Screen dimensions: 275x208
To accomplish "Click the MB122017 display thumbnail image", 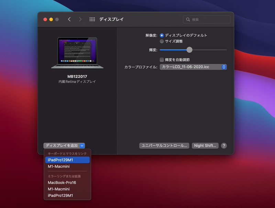I will (x=77, y=53).
